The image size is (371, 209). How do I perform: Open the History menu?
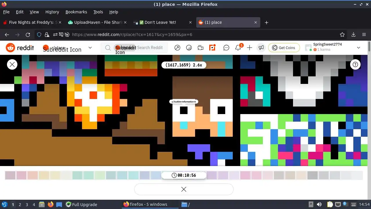tap(52, 12)
